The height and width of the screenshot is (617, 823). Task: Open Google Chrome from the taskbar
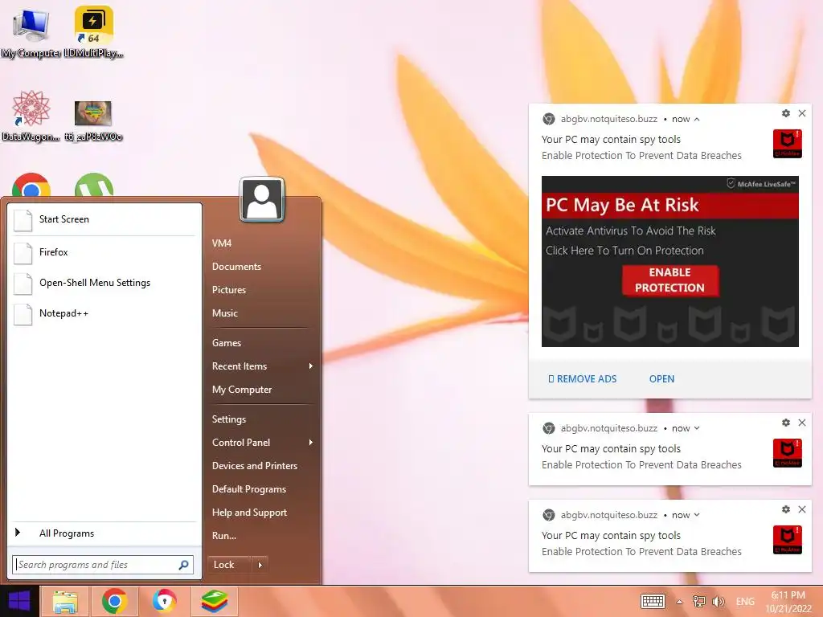click(114, 602)
